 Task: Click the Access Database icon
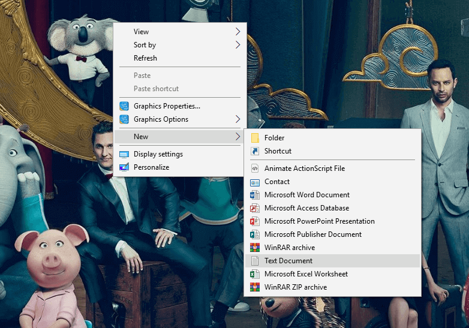[x=255, y=208]
